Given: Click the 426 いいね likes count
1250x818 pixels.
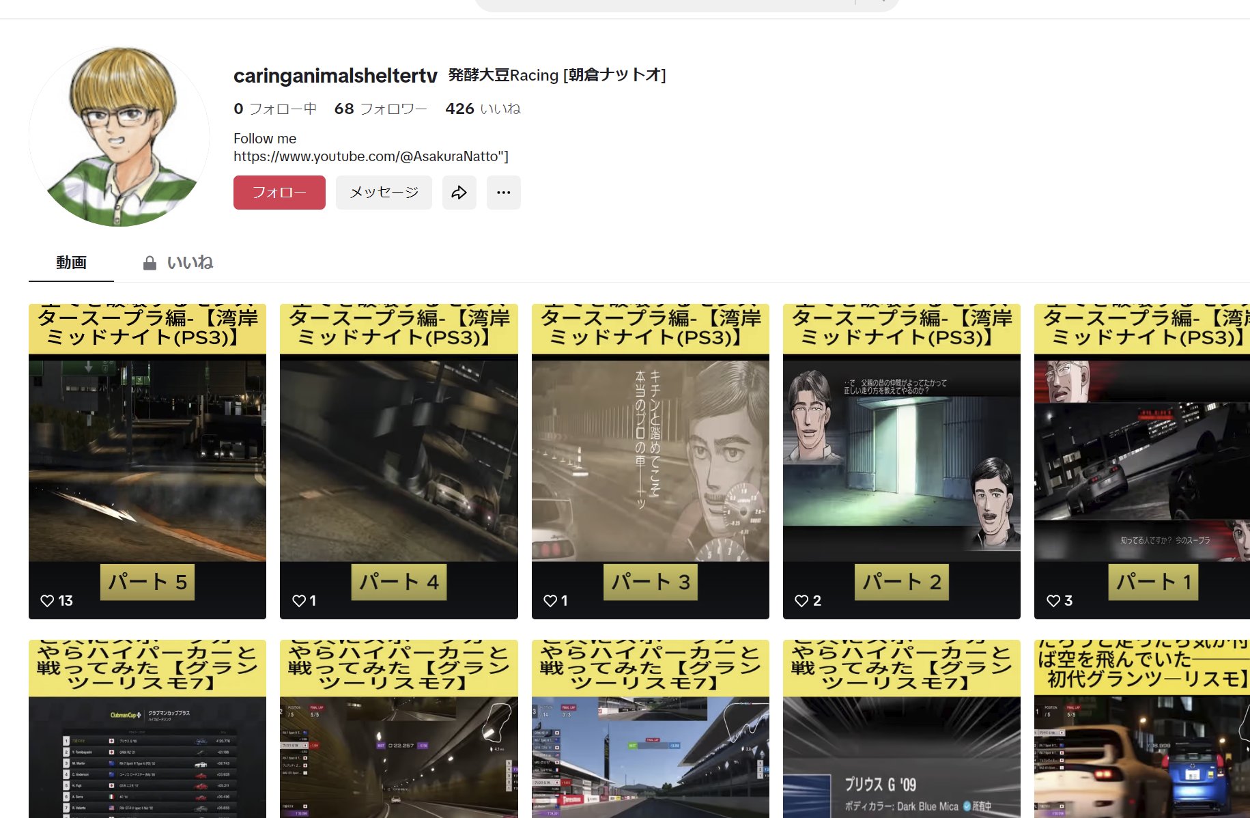Looking at the screenshot, I should [x=483, y=109].
